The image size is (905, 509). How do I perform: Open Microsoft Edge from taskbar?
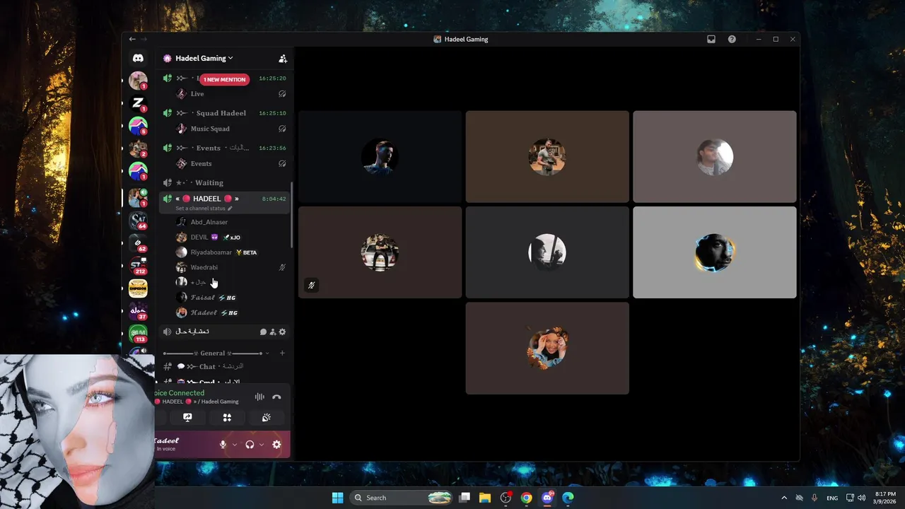pyautogui.click(x=568, y=498)
